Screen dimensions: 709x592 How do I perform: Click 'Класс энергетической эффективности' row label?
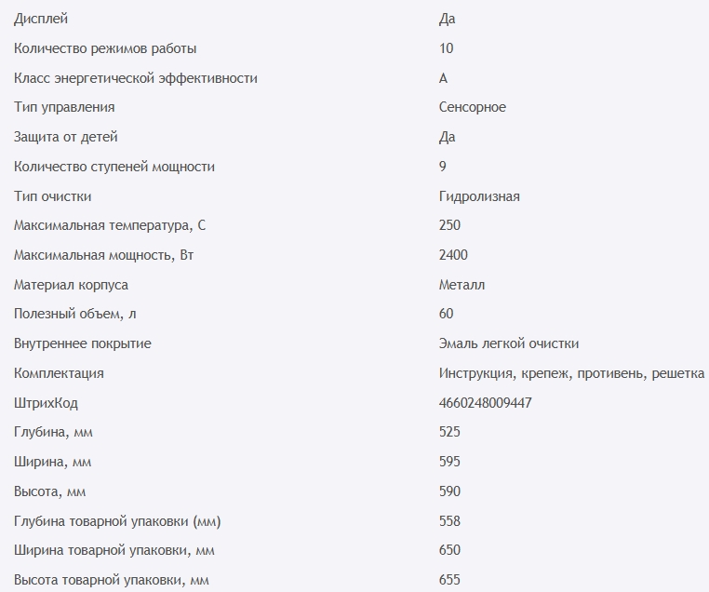click(136, 78)
